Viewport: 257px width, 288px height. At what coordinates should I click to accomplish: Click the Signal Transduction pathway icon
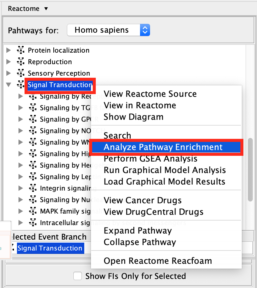tap(21, 85)
